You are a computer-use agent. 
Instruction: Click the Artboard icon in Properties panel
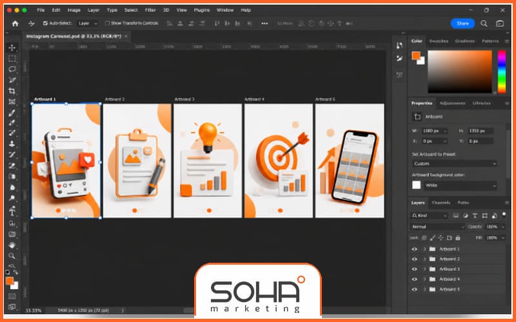417,117
